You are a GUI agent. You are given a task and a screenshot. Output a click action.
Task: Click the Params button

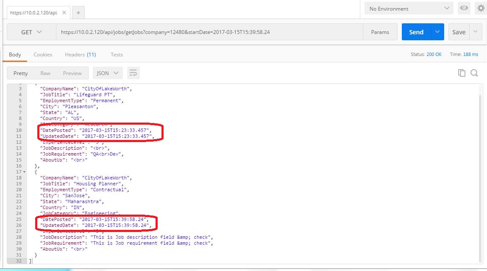coord(380,32)
